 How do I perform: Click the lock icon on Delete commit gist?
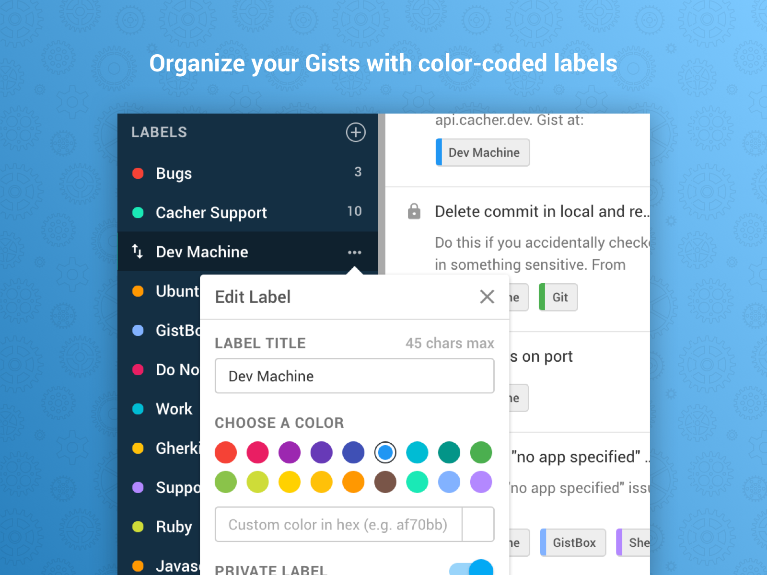(414, 211)
